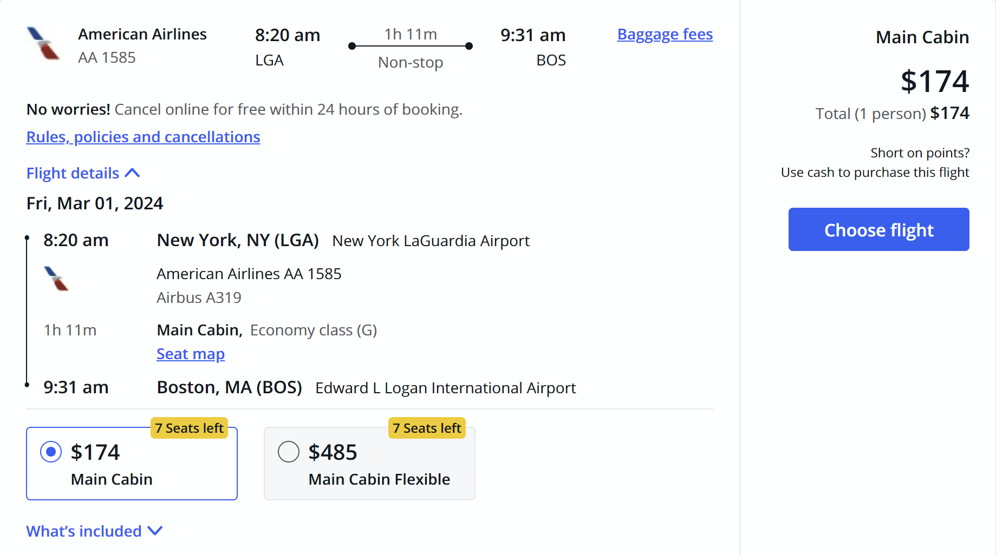The height and width of the screenshot is (555, 996).
Task: Click the 7 Seats left badge on $174 fare
Action: pyautogui.click(x=189, y=428)
